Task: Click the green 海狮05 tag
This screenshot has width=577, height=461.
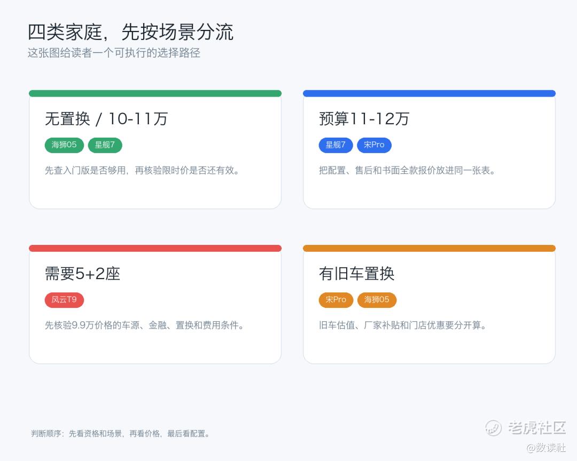Action: tap(64, 145)
